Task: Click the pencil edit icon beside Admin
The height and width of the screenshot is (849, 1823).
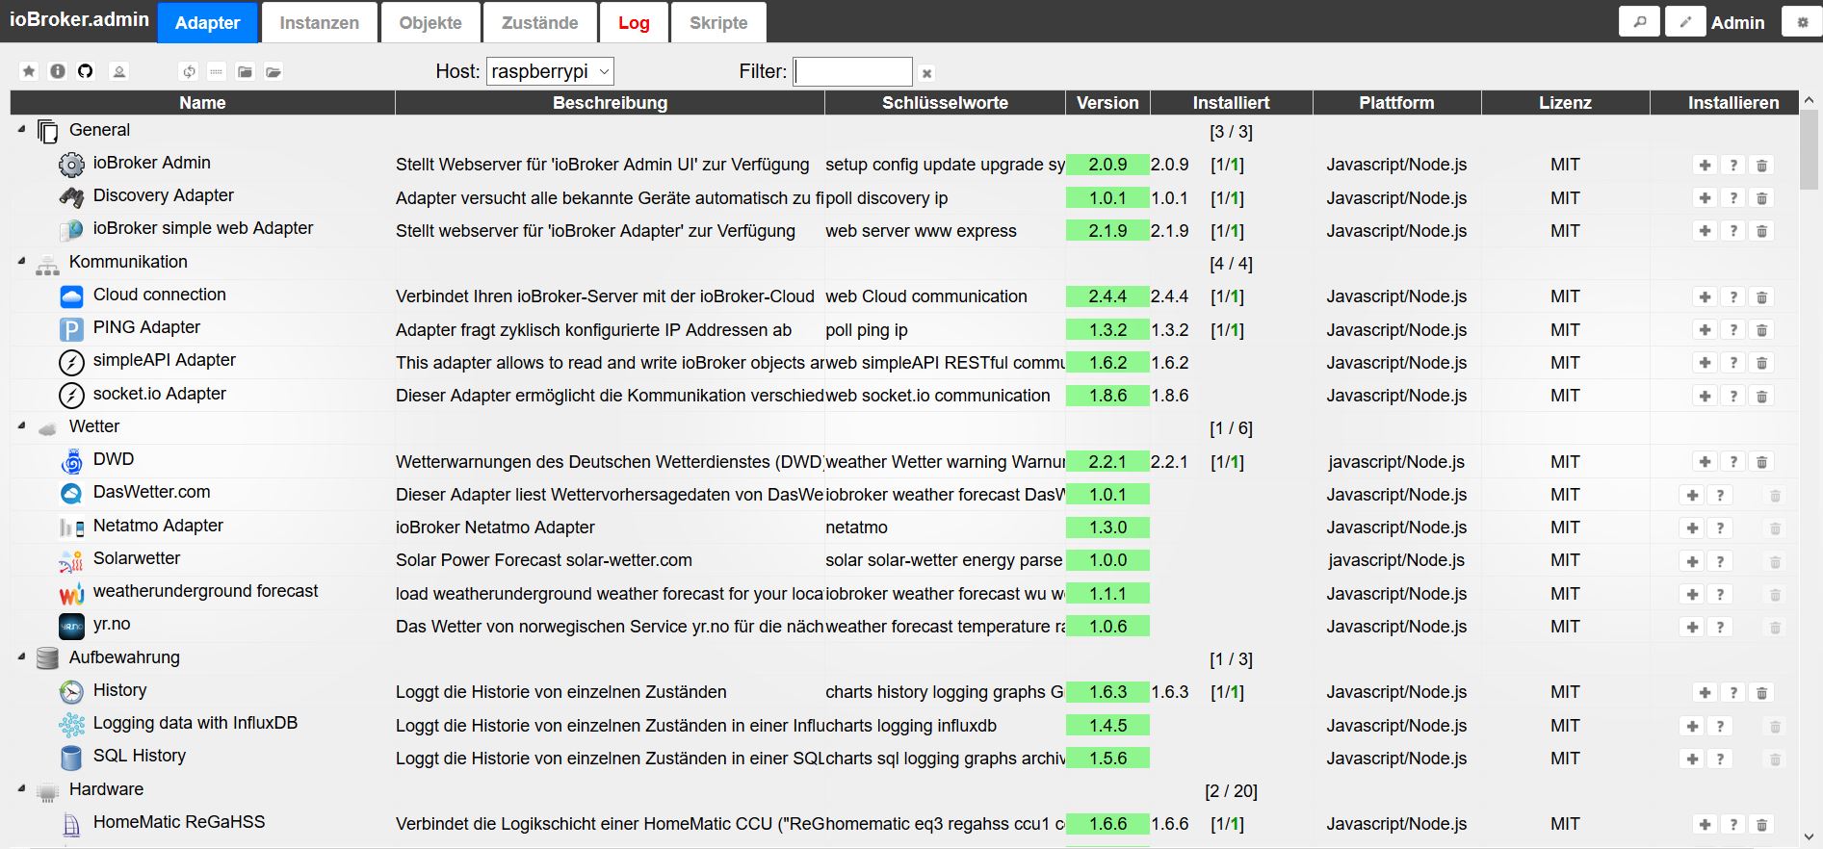Action: 1685,21
